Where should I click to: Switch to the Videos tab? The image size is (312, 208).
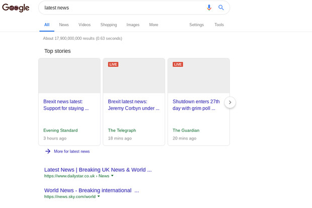click(x=85, y=25)
